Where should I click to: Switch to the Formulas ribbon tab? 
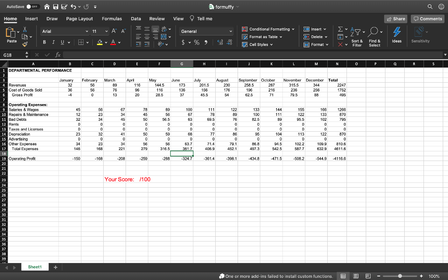112,19
